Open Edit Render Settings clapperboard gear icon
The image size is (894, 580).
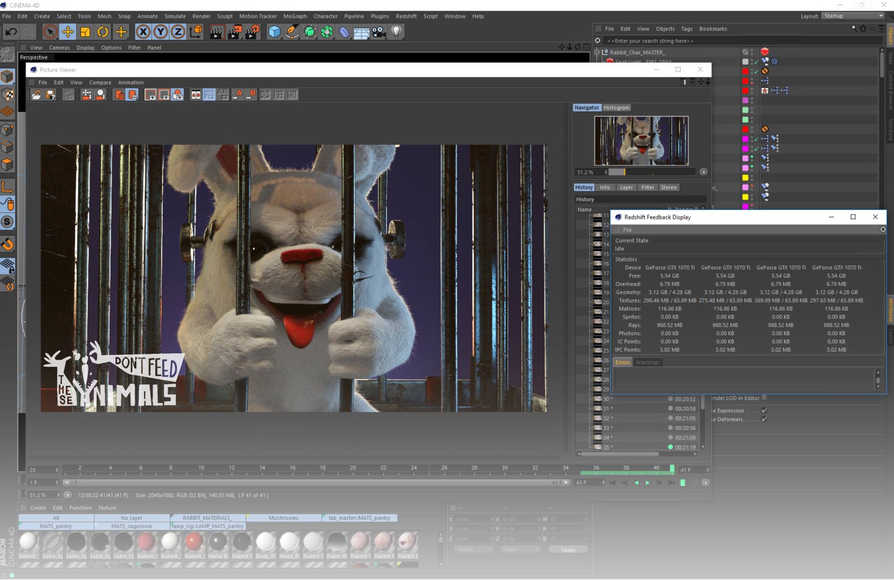(252, 32)
